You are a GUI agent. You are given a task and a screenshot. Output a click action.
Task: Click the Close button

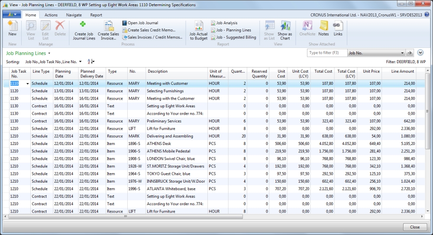point(415,227)
